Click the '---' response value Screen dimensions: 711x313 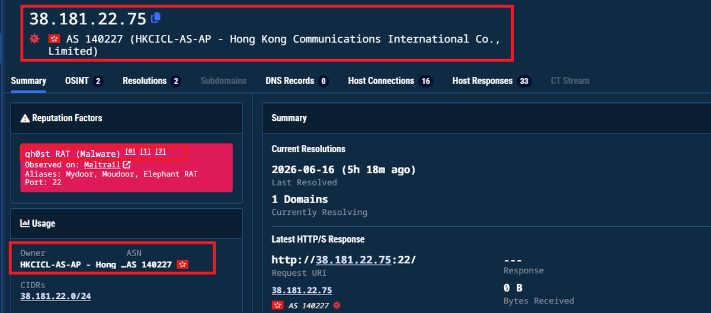[x=512, y=260]
